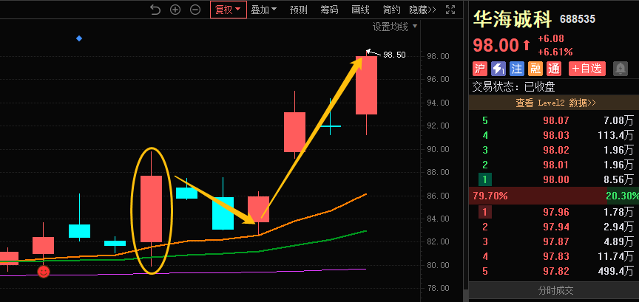Screen dimensions: 639x302
Task: Click the blue lightning badge icon
Action: (498, 69)
